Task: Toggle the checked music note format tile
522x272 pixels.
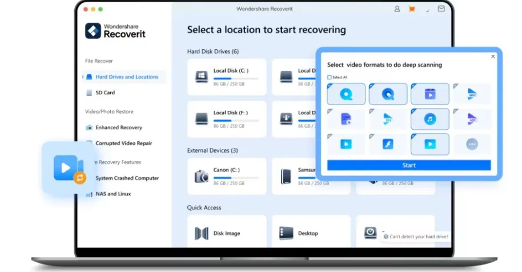Action: click(430, 119)
